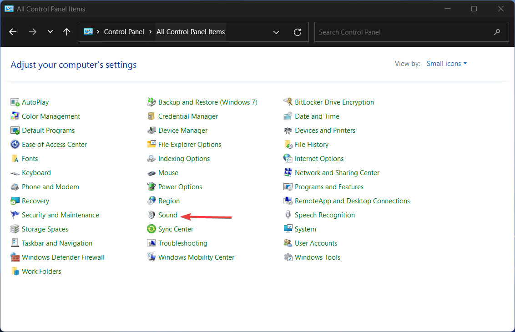Click the Sound speaker icon
This screenshot has height=332, width=515.
click(151, 215)
